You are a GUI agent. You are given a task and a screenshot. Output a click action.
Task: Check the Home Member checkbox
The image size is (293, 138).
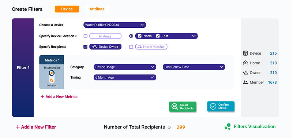(131, 47)
